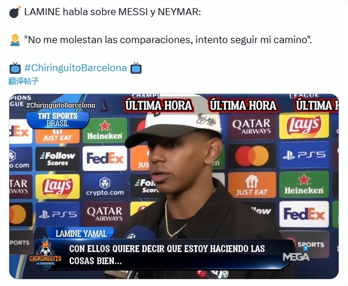This screenshot has width=348, height=286.
Task: Click the TV emoji after the hashtag
Action: tap(136, 68)
